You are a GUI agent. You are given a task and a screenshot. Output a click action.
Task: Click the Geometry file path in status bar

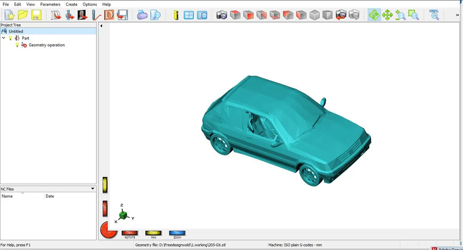pos(180,245)
